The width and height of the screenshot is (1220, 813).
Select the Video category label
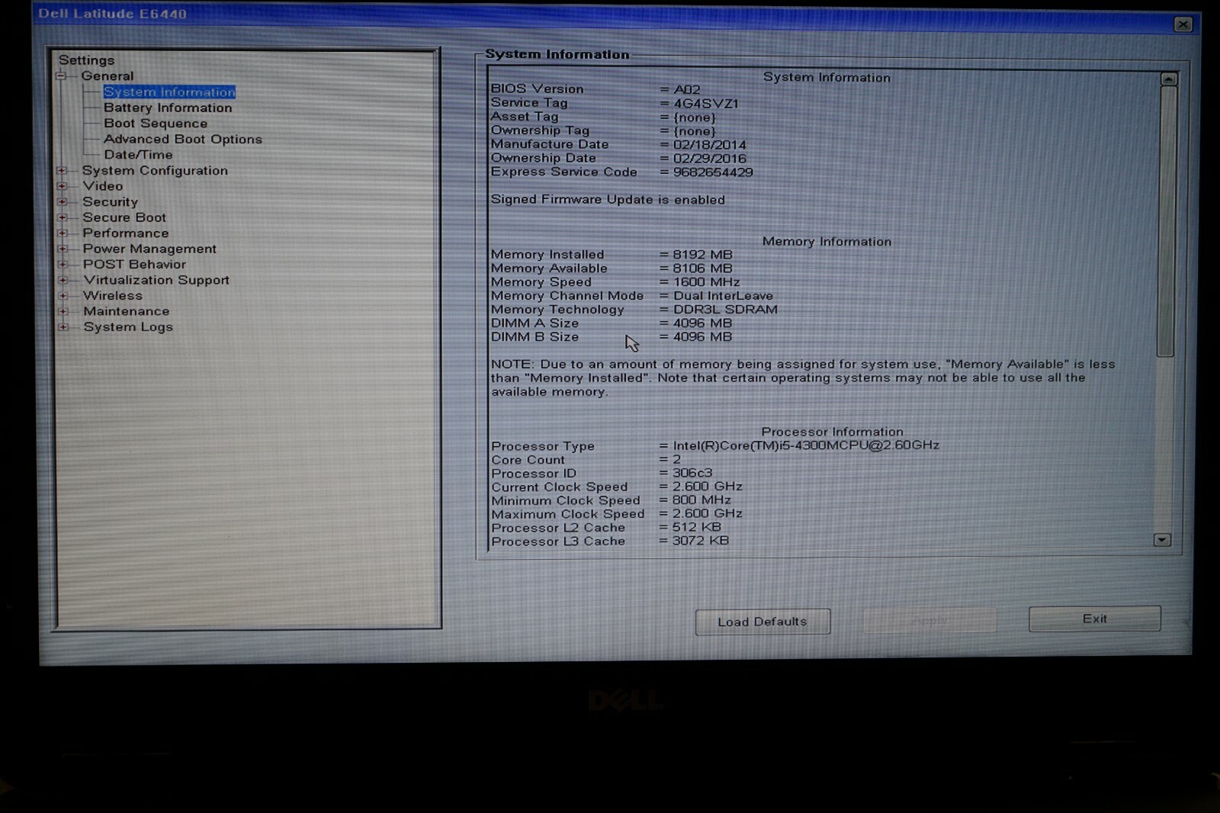coord(103,186)
